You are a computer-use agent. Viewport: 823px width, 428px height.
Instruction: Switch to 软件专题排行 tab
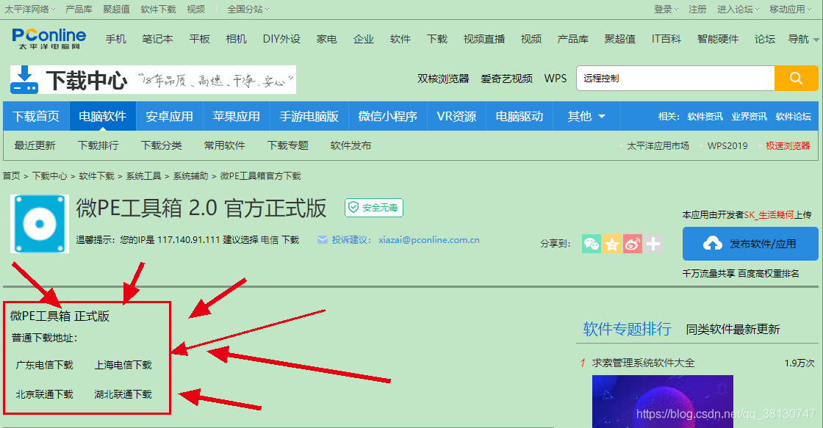coord(628,329)
